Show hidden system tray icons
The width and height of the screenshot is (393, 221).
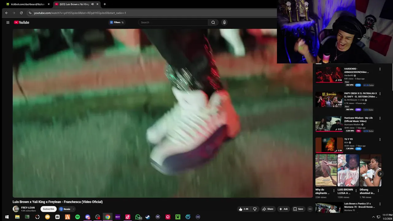tap(373, 217)
